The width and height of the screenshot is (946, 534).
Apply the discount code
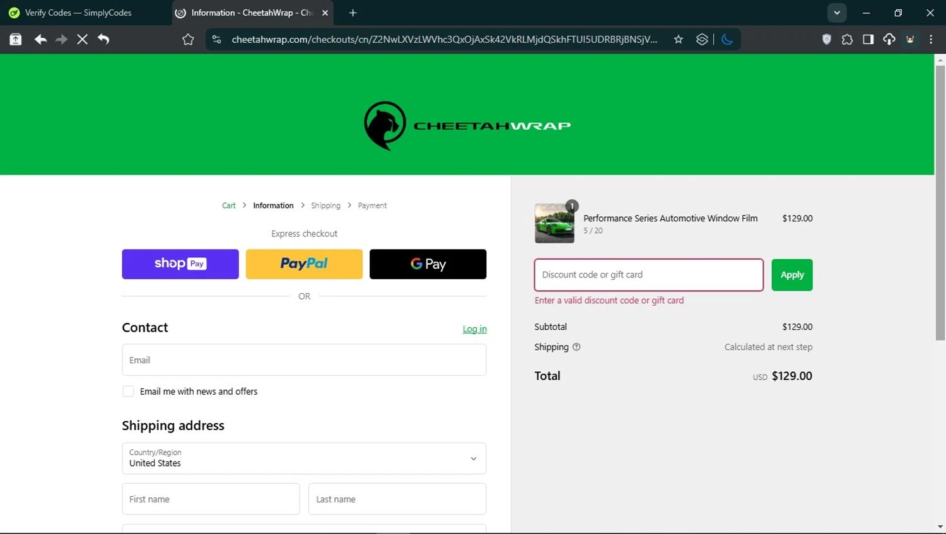(x=792, y=275)
